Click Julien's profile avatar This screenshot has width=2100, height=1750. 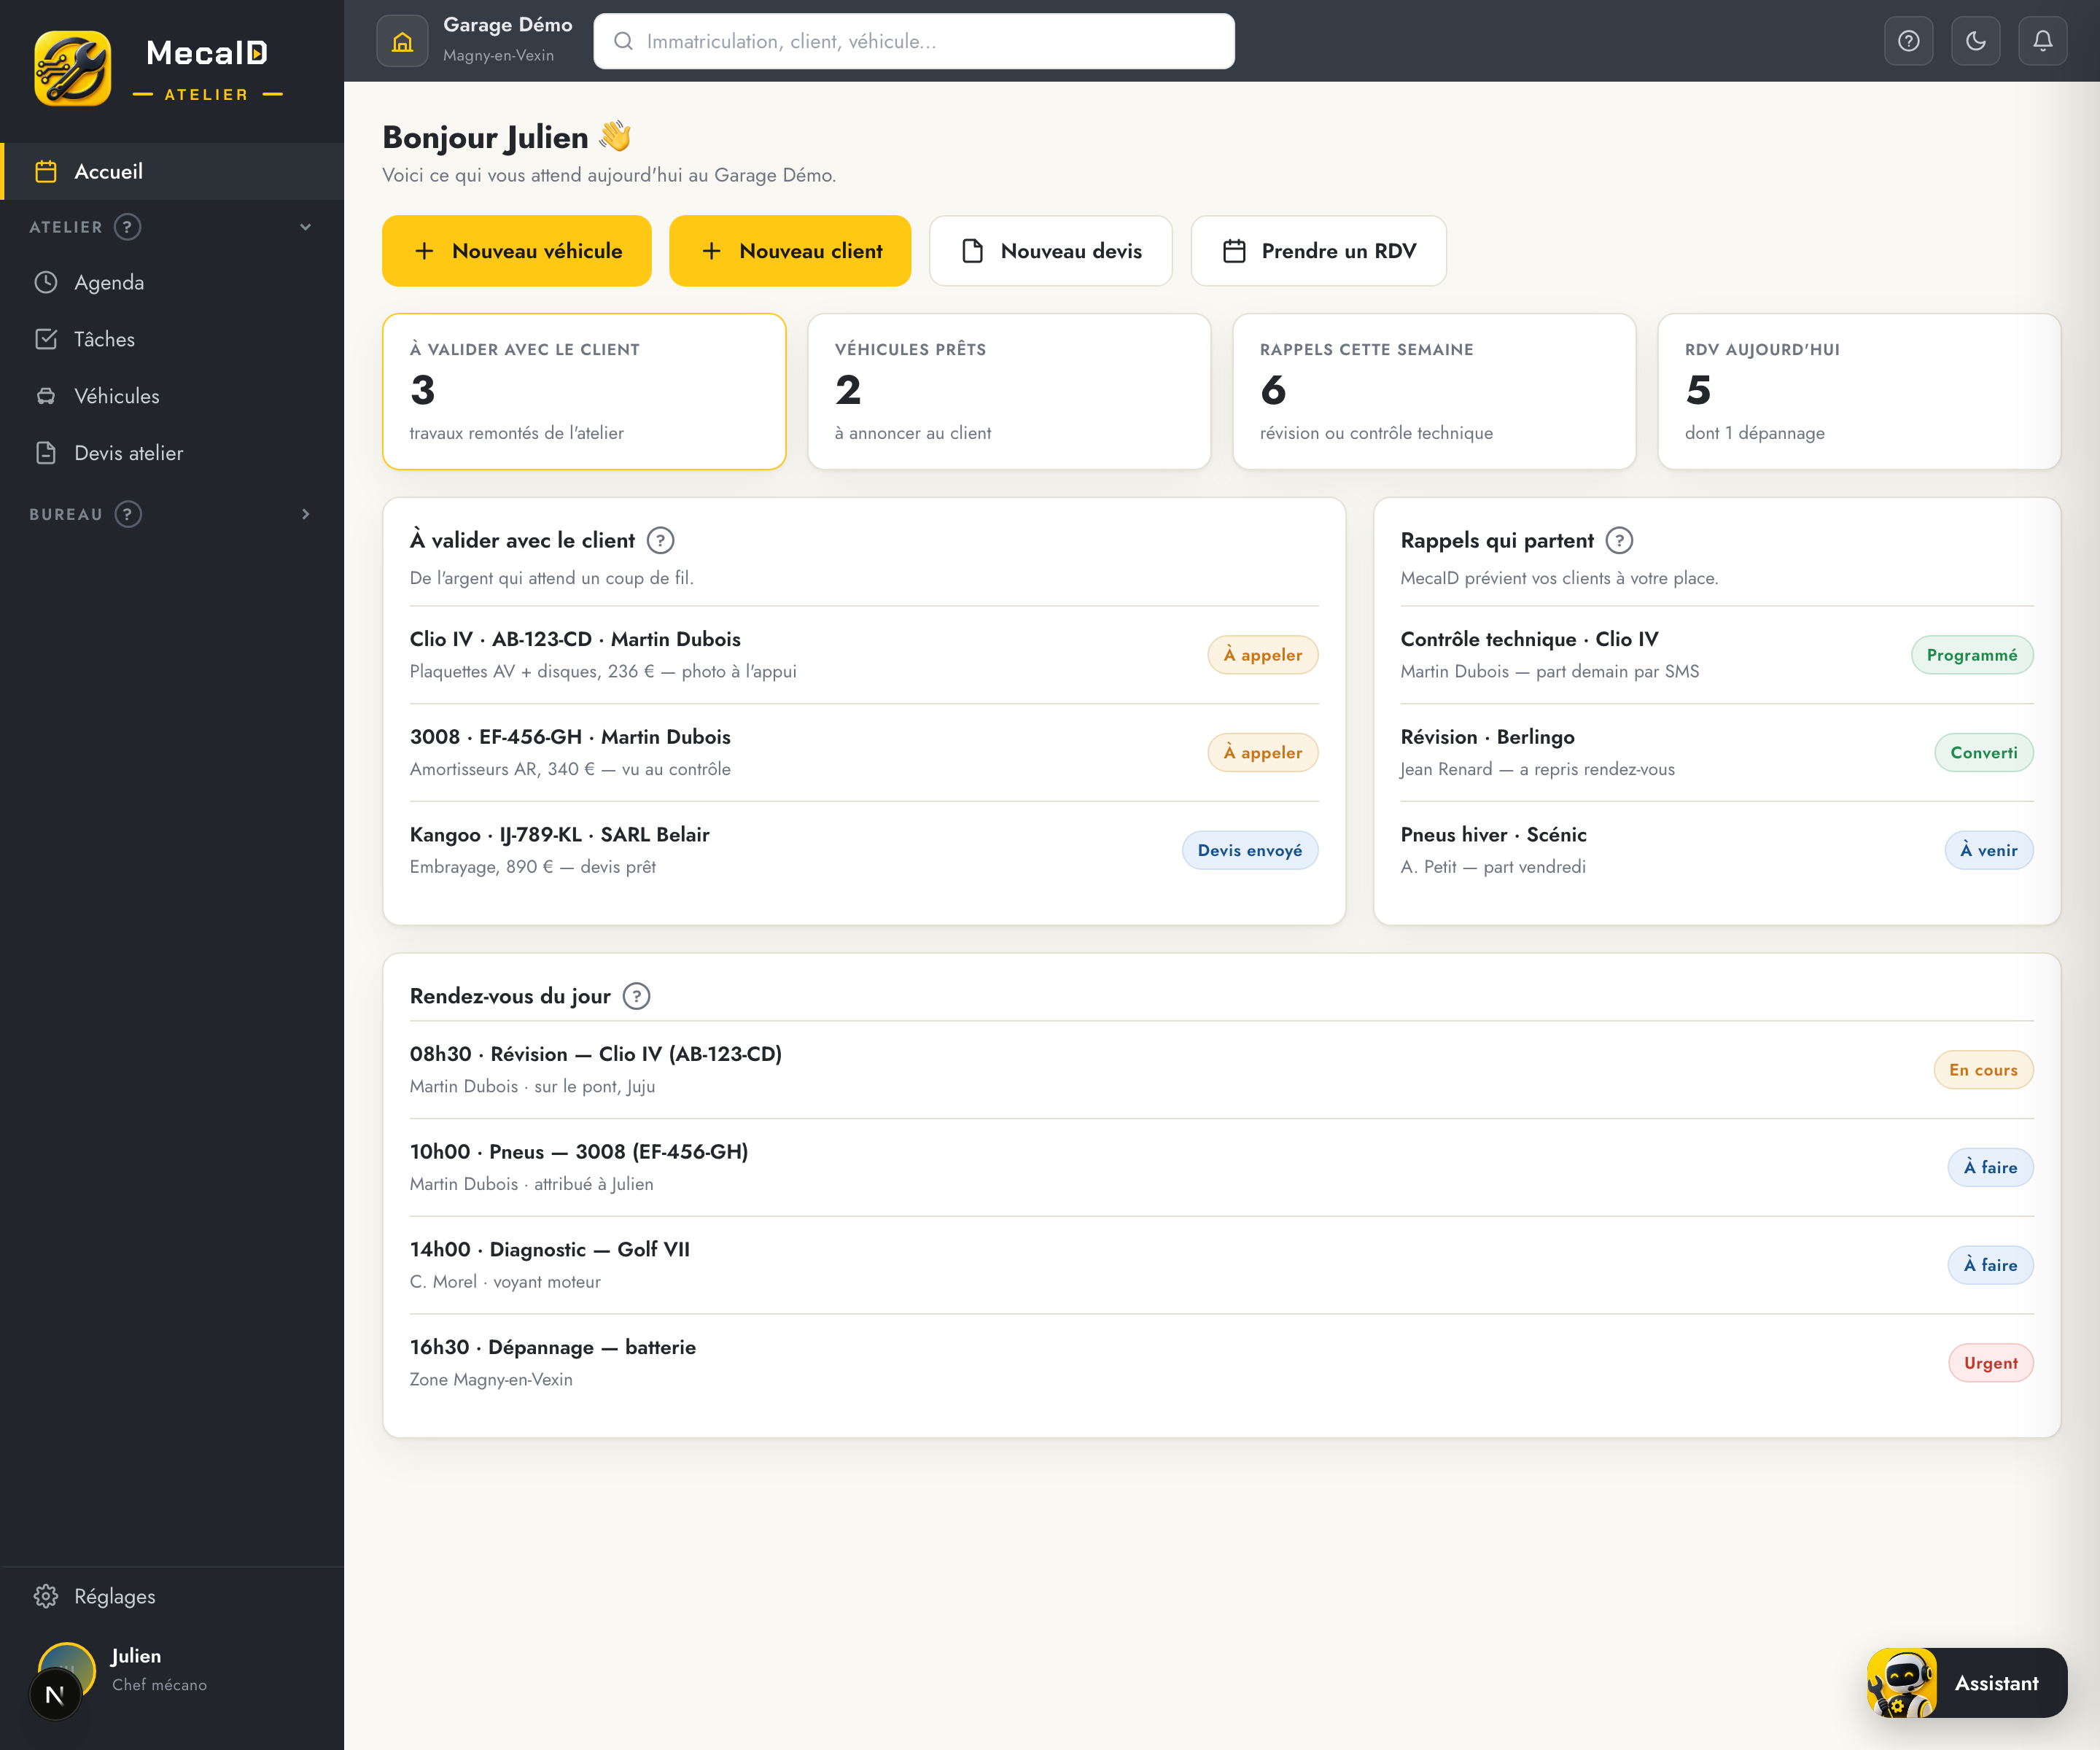67,1670
